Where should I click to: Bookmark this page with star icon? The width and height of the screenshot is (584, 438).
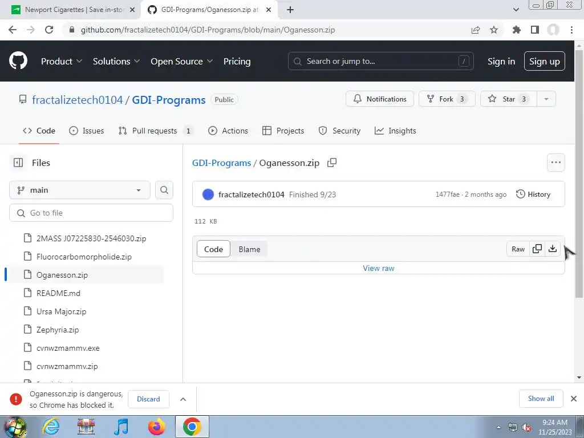(x=494, y=30)
